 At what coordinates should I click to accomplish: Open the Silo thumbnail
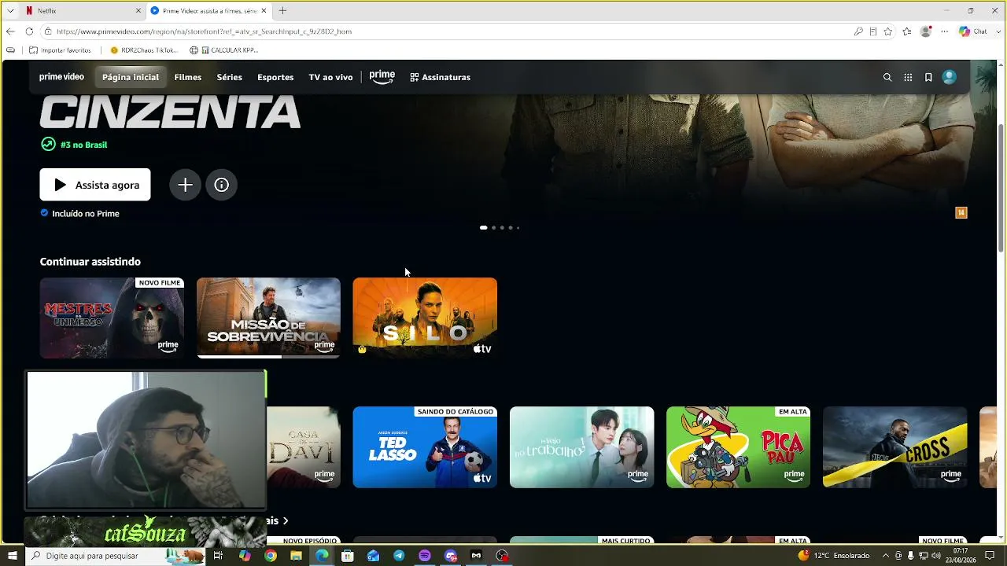(425, 318)
